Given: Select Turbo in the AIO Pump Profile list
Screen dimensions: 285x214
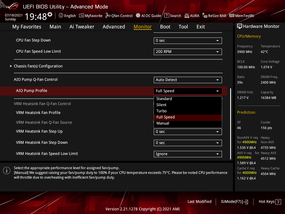Looking at the screenshot, I should (x=161, y=111).
